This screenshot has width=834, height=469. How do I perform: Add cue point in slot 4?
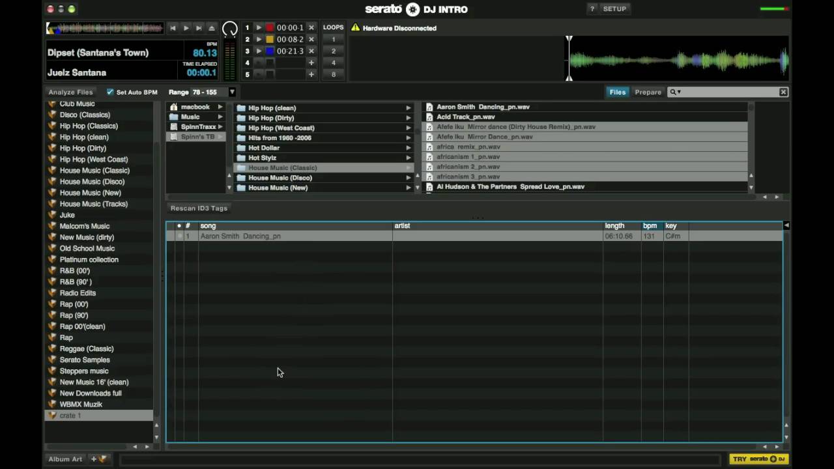311,63
